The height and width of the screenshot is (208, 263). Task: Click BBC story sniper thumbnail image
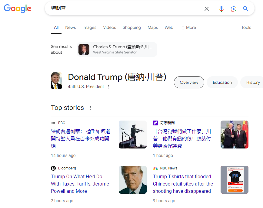pos(132,135)
